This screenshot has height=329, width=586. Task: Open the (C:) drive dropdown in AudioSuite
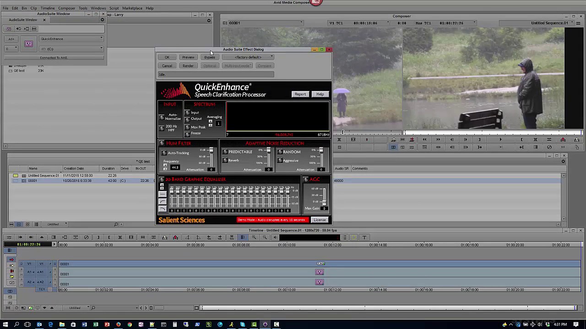click(72, 49)
